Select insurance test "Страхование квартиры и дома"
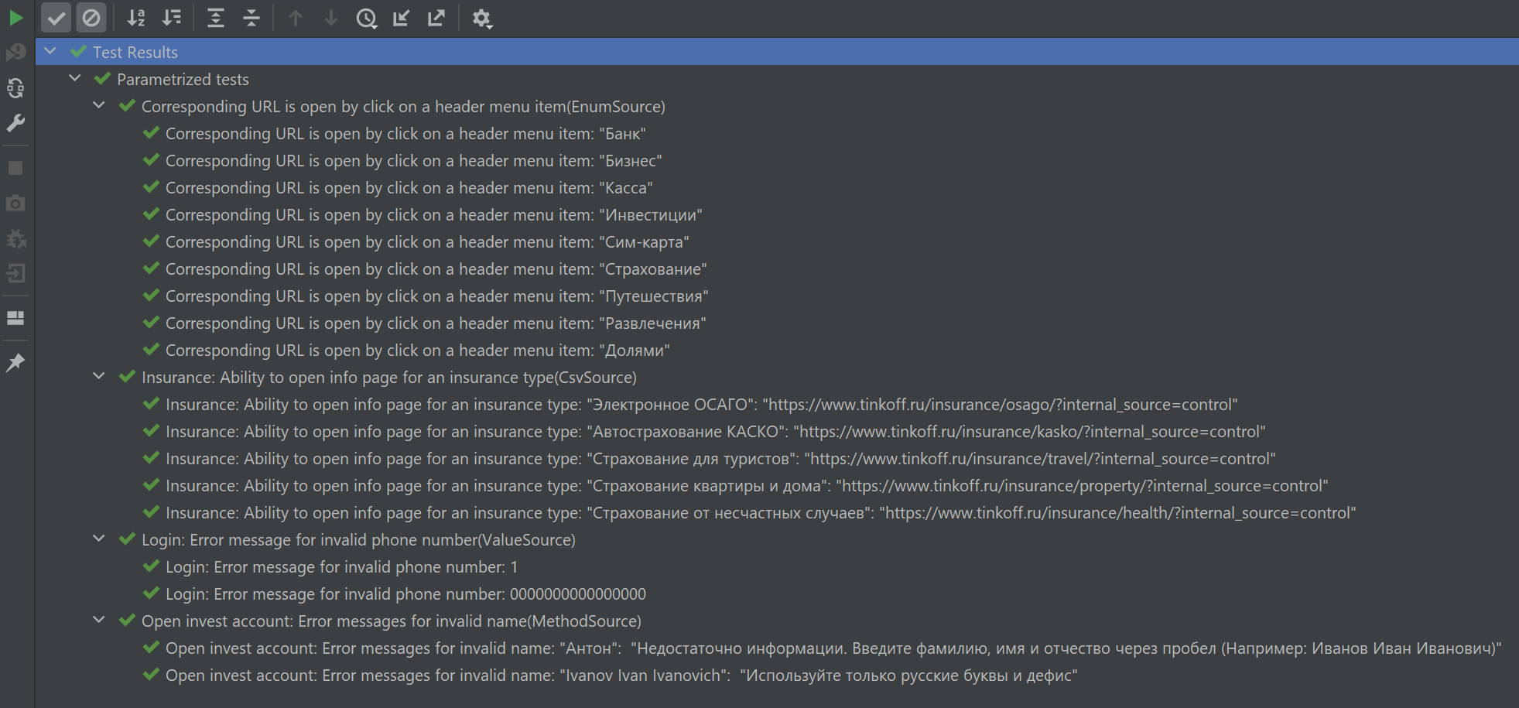 coord(746,486)
